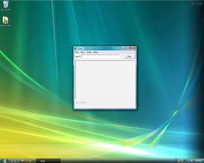The height and width of the screenshot is (163, 204).
Task: Maximize the small application window
Action: tap(127, 48)
